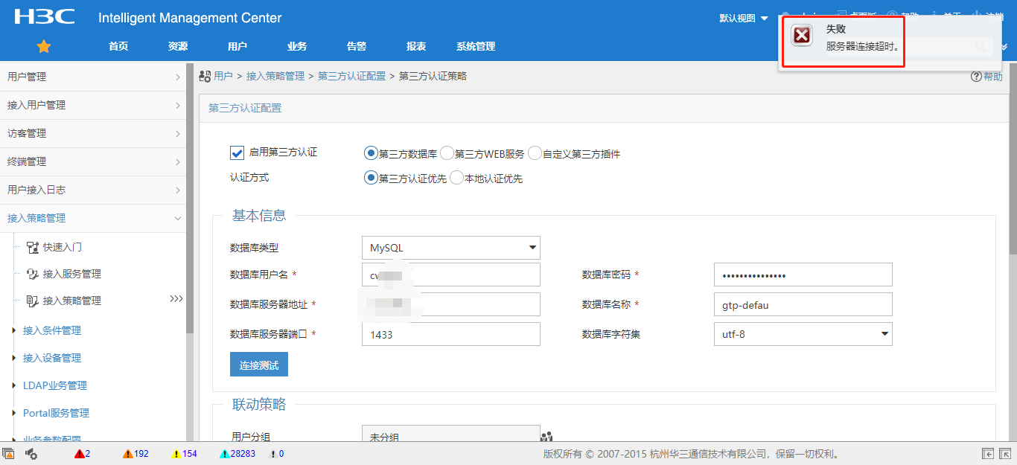Click the 数据库服务器端口 input field
Viewport: 1017px width, 465px height.
450,334
